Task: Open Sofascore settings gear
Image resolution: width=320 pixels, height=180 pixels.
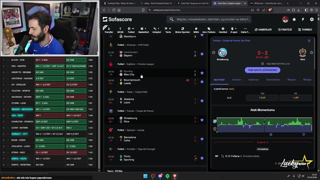Action: coord(312,19)
